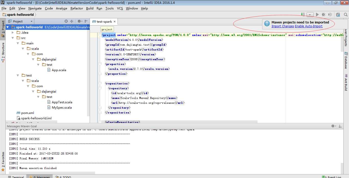Open the VCS menu
The image size is (349, 178).
pyautogui.click(x=120, y=8)
